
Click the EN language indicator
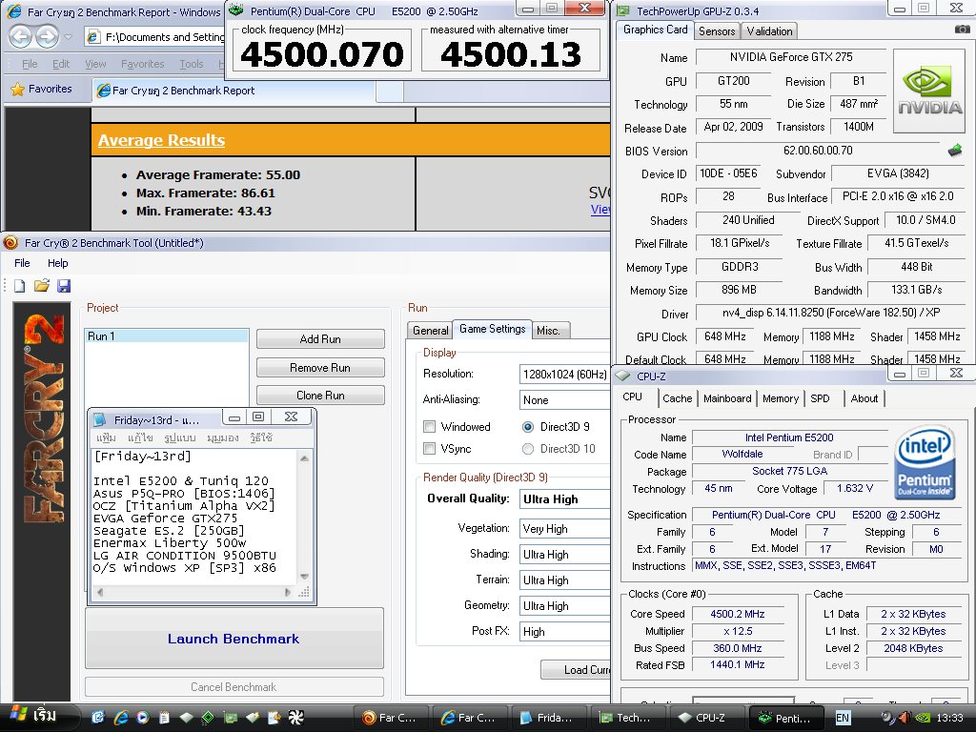click(843, 718)
